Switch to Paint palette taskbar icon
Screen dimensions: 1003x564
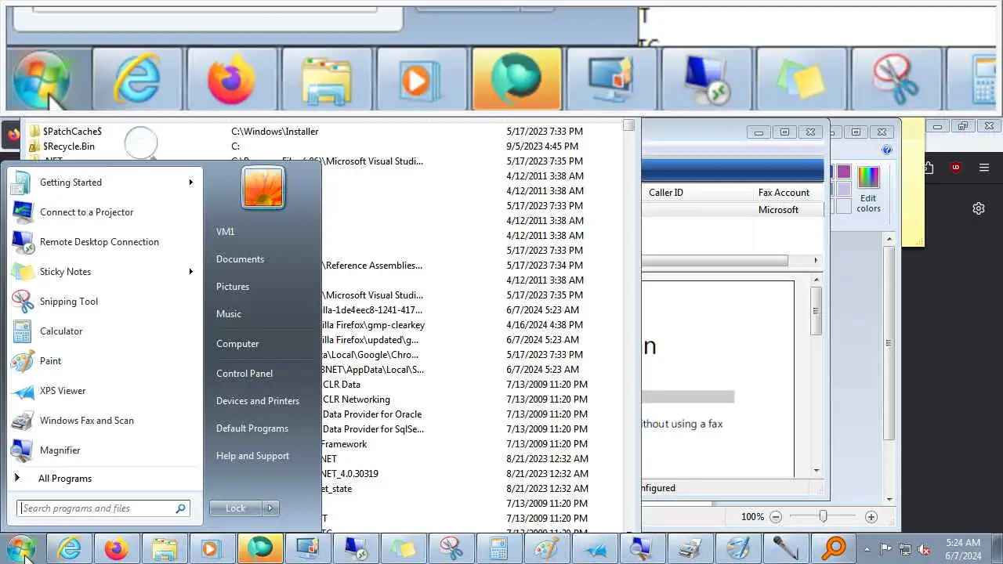coord(547,549)
